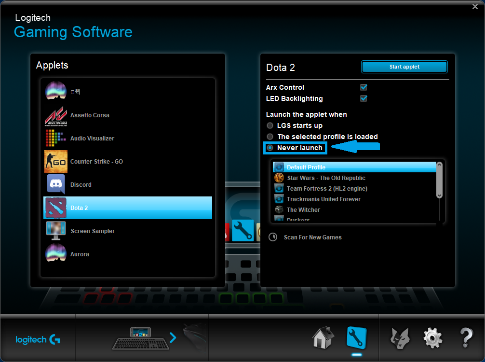Click Scan For New Games
Image resolution: width=485 pixels, height=362 pixels.
(x=313, y=237)
